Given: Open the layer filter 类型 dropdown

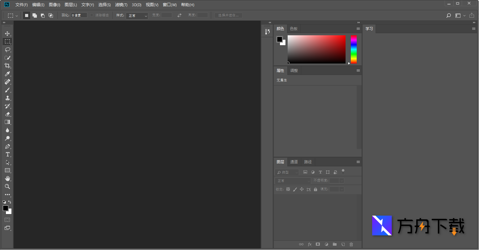Looking at the screenshot, I should [286, 172].
